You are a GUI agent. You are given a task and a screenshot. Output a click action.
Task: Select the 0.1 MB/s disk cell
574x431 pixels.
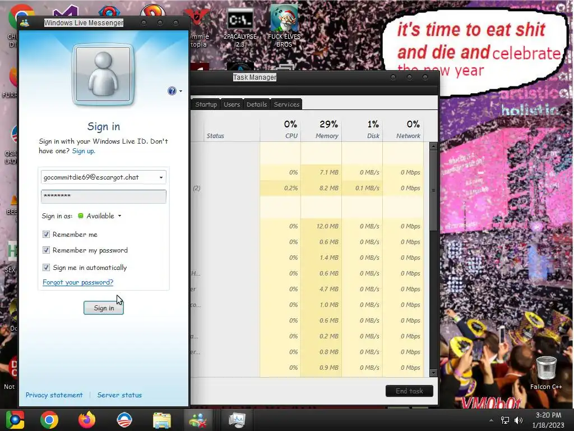click(x=362, y=188)
